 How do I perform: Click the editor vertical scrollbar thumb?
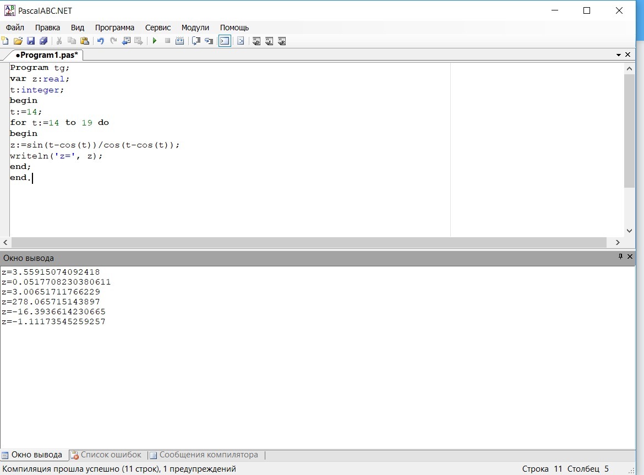(x=629, y=131)
